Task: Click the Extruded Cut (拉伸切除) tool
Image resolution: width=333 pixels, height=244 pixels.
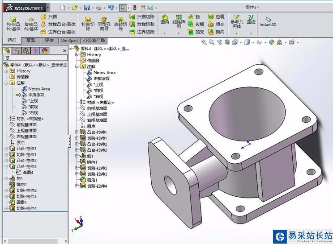Action: click(x=88, y=24)
